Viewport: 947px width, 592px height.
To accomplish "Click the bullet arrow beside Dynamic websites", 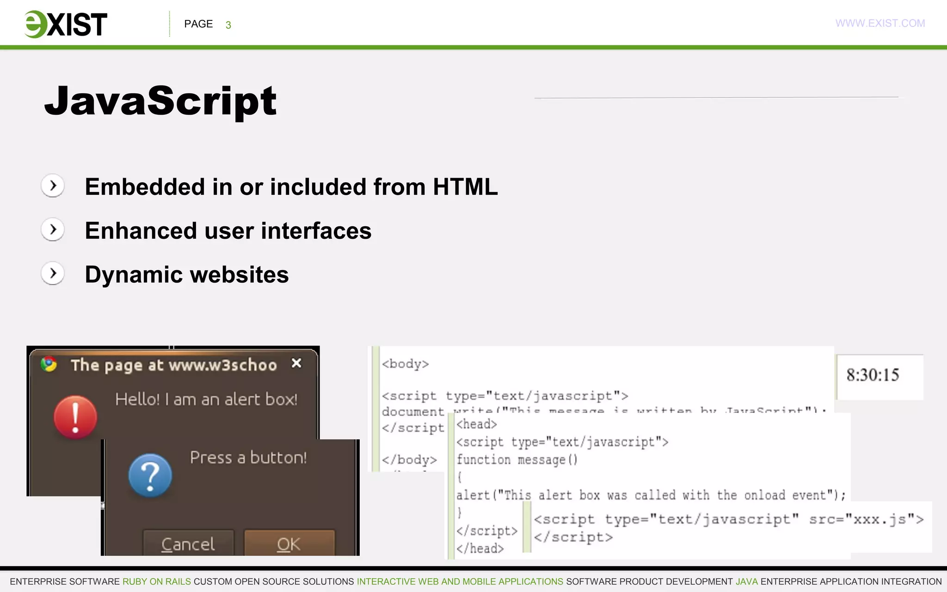I will [x=53, y=273].
